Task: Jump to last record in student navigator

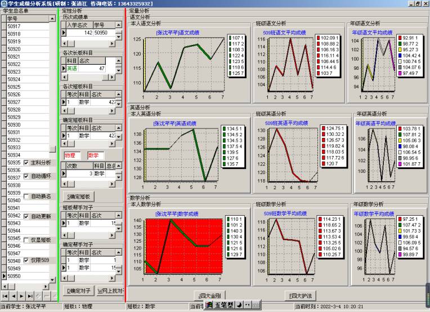Action: tap(30, 296)
